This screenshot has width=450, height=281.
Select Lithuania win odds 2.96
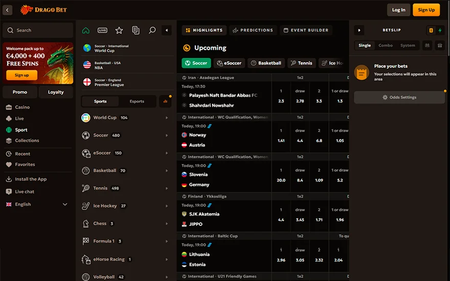coord(281,256)
